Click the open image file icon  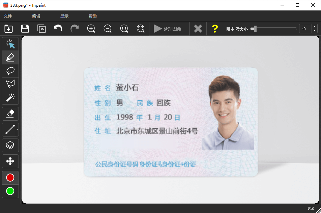coord(9,29)
